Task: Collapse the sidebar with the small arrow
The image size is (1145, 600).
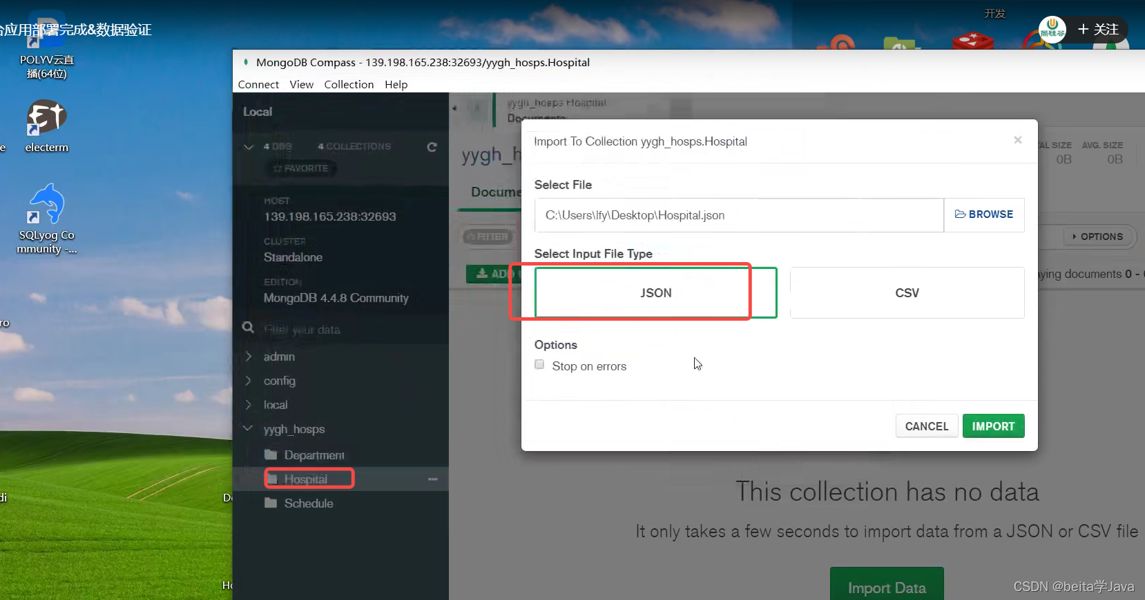Action: [454, 108]
